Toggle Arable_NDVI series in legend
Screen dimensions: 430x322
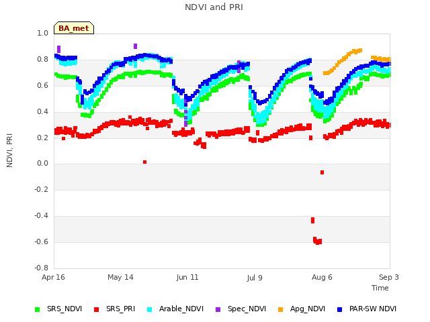pyautogui.click(x=175, y=309)
